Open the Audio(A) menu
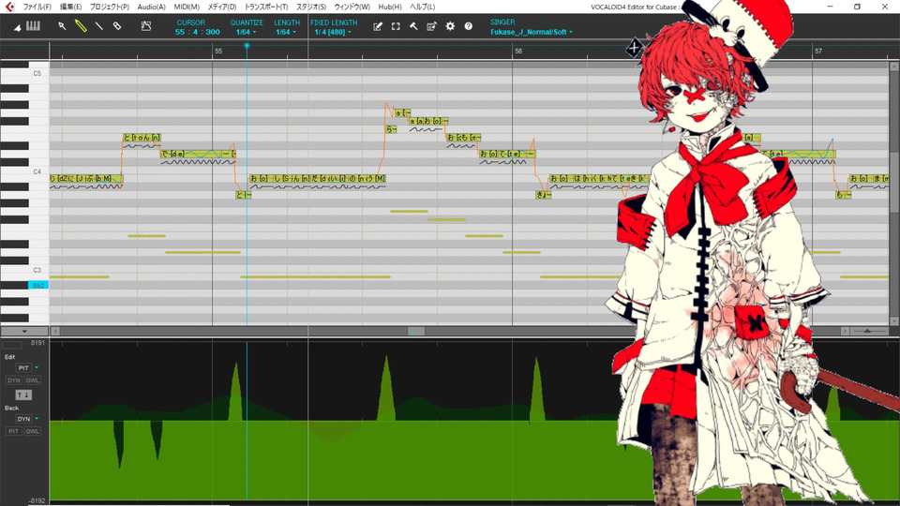 click(152, 7)
